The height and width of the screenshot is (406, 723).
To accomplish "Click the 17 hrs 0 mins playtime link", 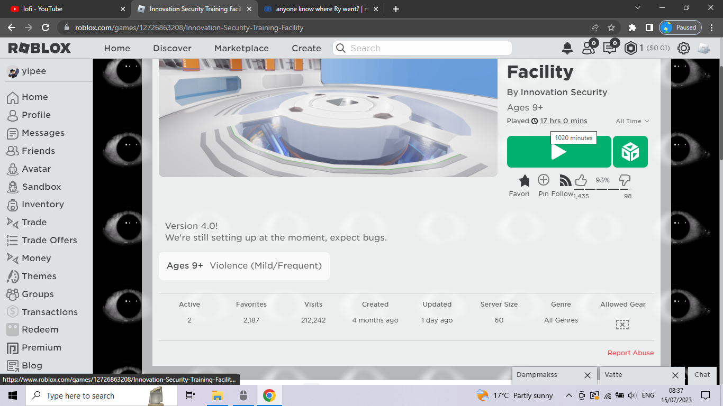I will (564, 121).
